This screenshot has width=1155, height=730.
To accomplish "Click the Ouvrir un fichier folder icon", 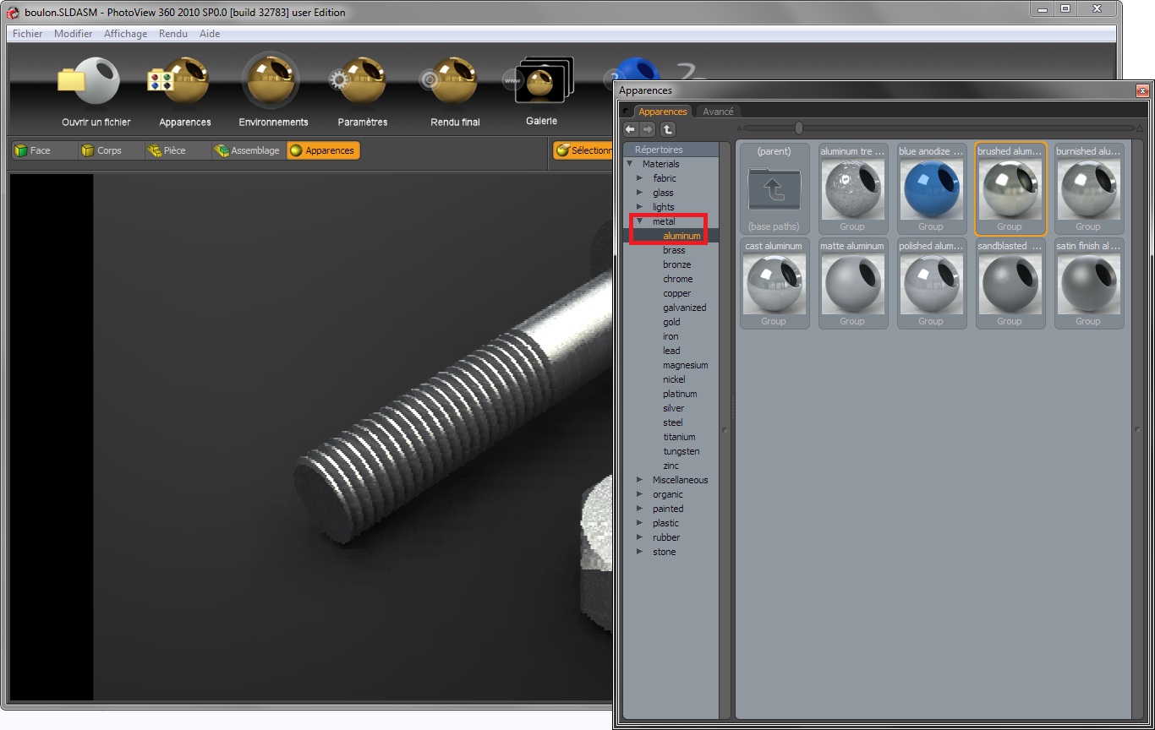I will (x=89, y=82).
